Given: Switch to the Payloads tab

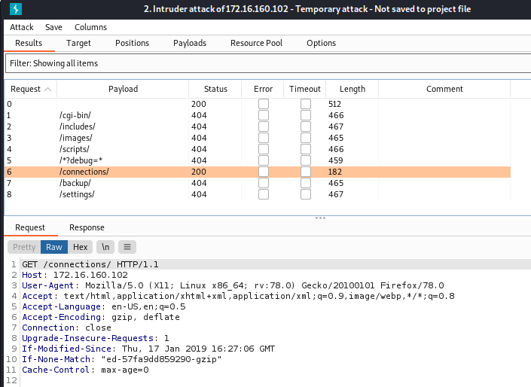Looking at the screenshot, I should [190, 43].
